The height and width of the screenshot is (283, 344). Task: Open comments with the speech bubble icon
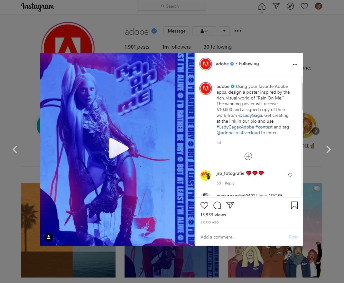tap(217, 205)
